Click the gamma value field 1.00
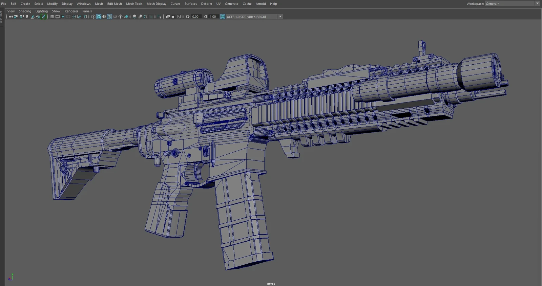The height and width of the screenshot is (286, 542). pyautogui.click(x=213, y=17)
